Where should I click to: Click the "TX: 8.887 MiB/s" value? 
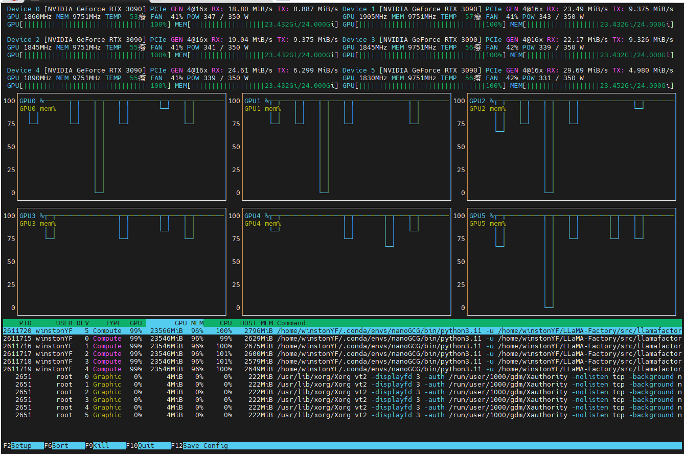coord(308,9)
